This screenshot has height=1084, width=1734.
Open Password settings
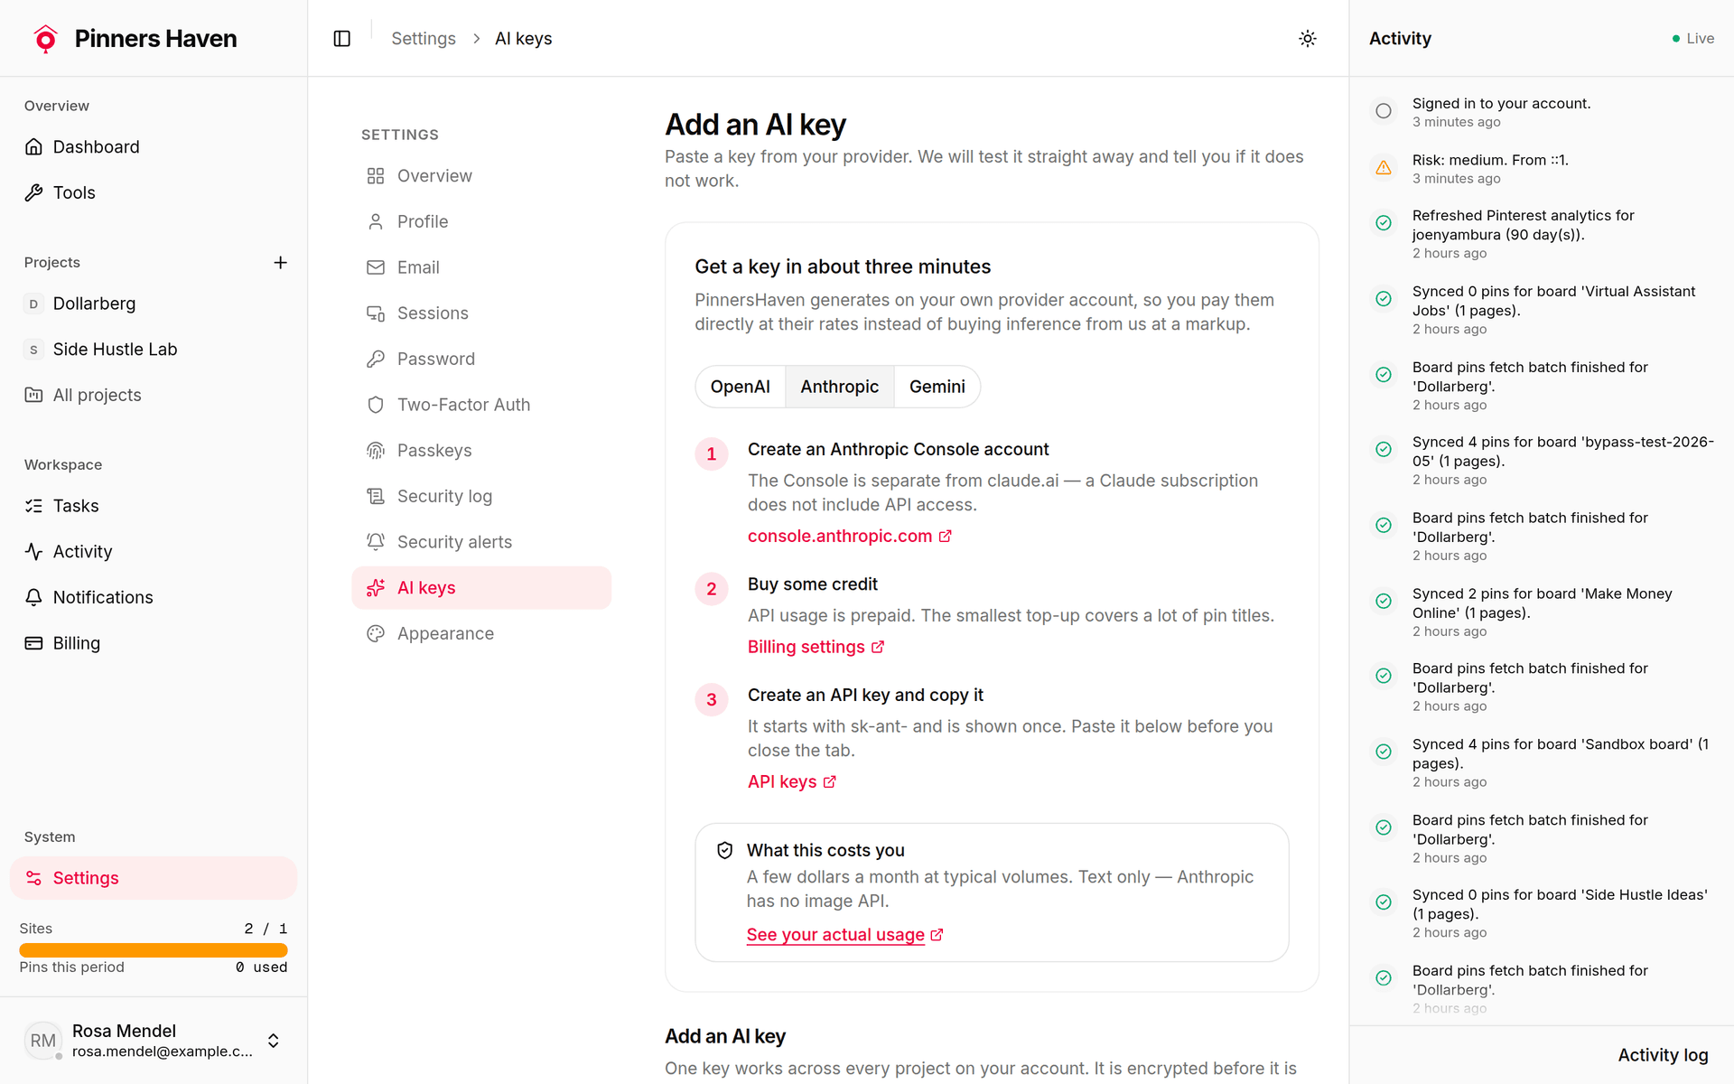[481, 359]
